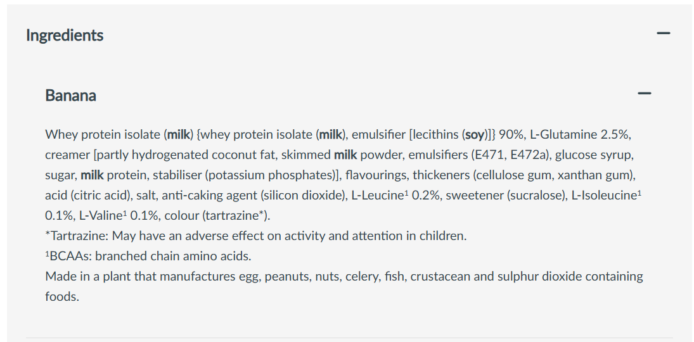Select the BCAAs footnote explanation line
Image resolution: width=694 pixels, height=342 pixels.
tap(148, 256)
